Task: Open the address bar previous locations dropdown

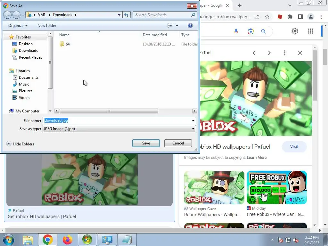Action: pos(119,15)
